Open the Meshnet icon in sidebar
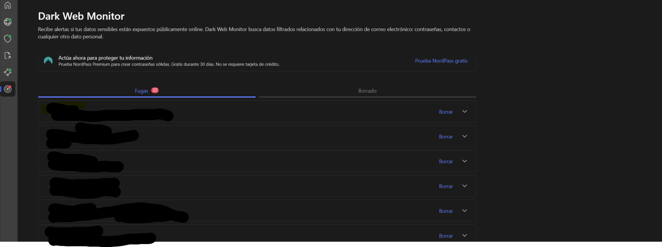Screen dimensions: 662x247 click(8, 72)
